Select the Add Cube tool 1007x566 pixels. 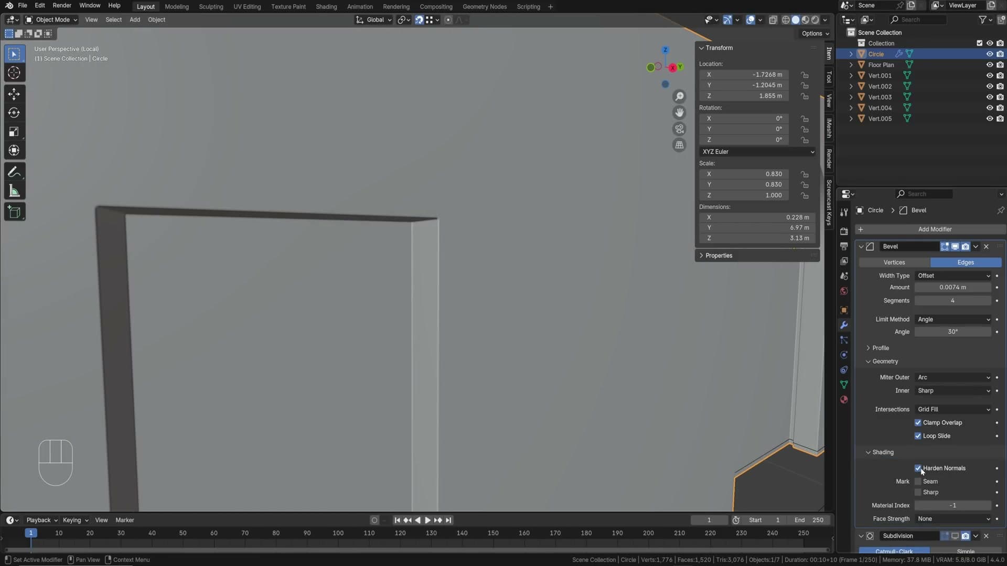pyautogui.click(x=14, y=212)
